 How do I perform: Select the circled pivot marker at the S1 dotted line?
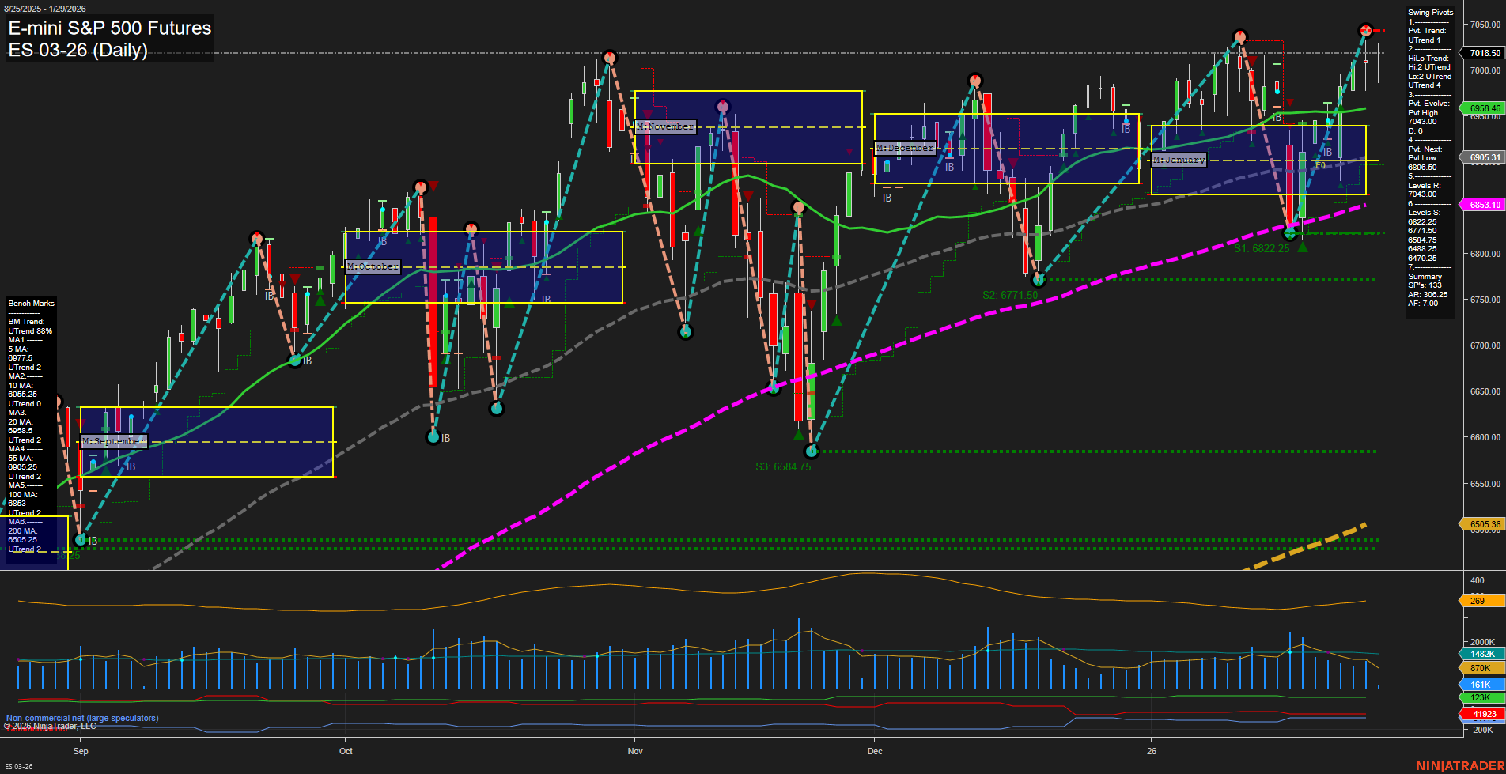tap(1290, 233)
